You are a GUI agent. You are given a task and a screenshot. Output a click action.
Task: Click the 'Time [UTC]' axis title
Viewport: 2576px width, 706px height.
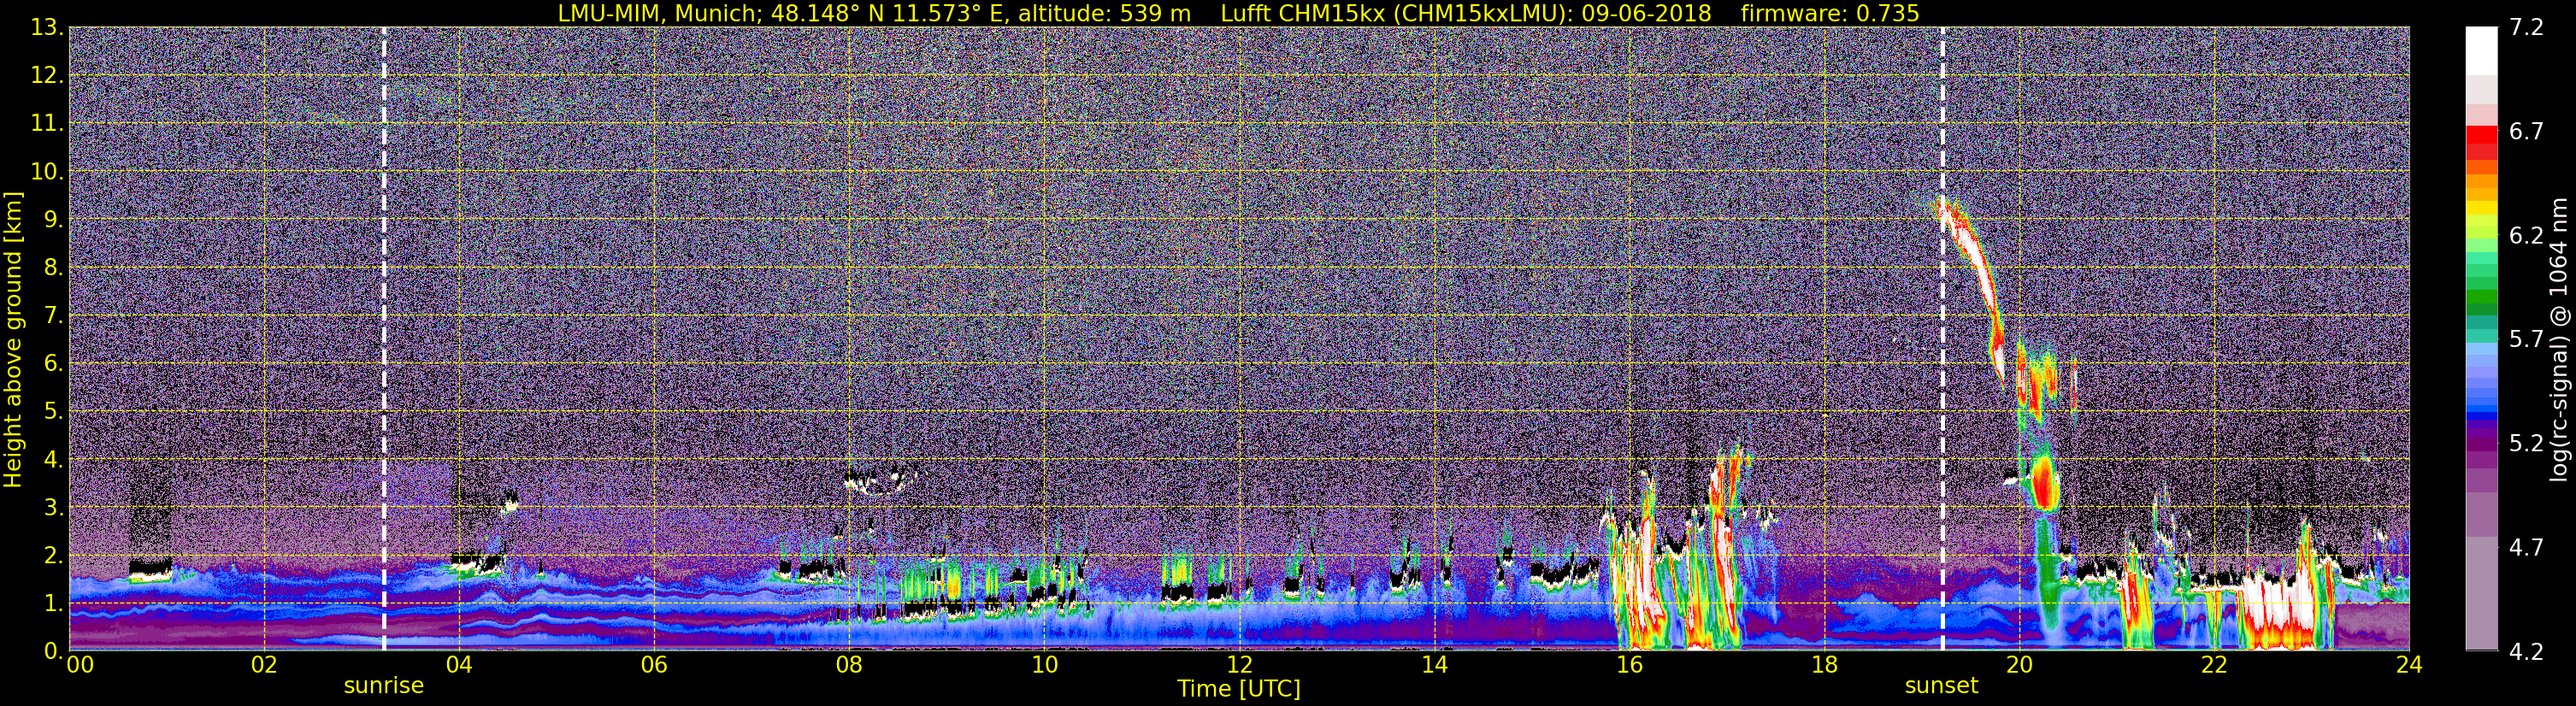1239,689
